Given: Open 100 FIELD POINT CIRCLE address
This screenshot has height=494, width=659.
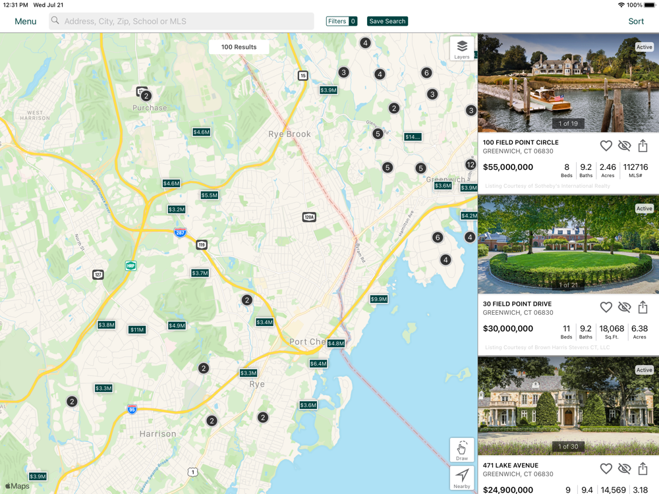Looking at the screenshot, I should (521, 142).
